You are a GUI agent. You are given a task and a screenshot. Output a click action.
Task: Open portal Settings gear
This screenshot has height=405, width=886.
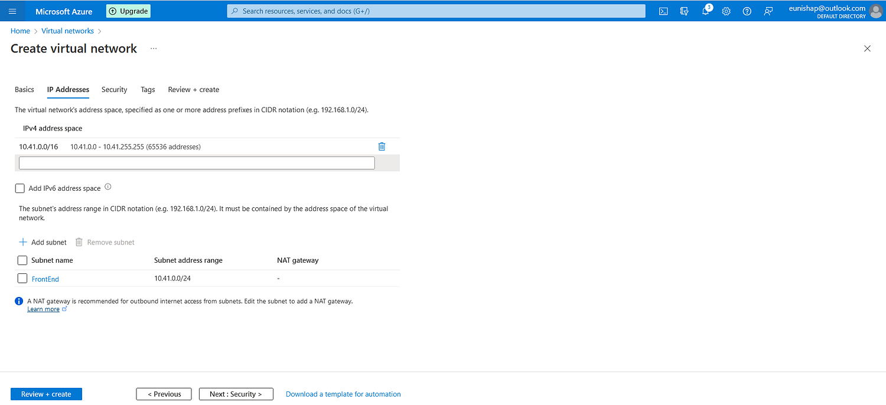coord(726,11)
